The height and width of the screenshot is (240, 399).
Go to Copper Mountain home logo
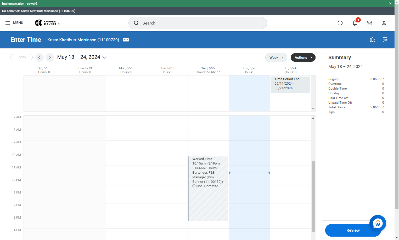click(47, 23)
